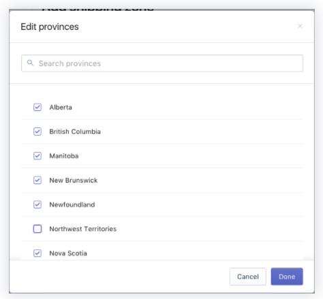Screen dimensions: 323x299
Task: Click the magnifier search icon
Action: (30, 63)
